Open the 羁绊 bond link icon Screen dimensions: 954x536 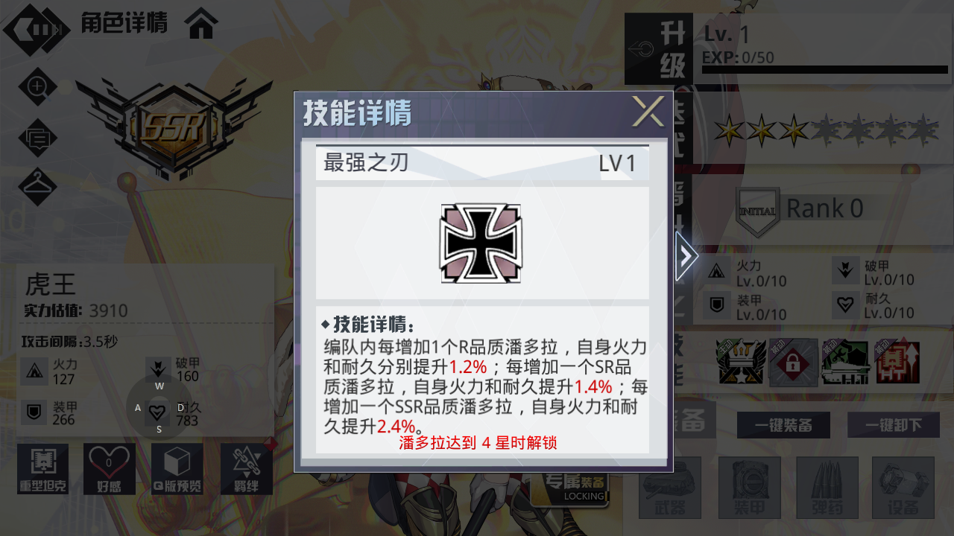point(247,469)
